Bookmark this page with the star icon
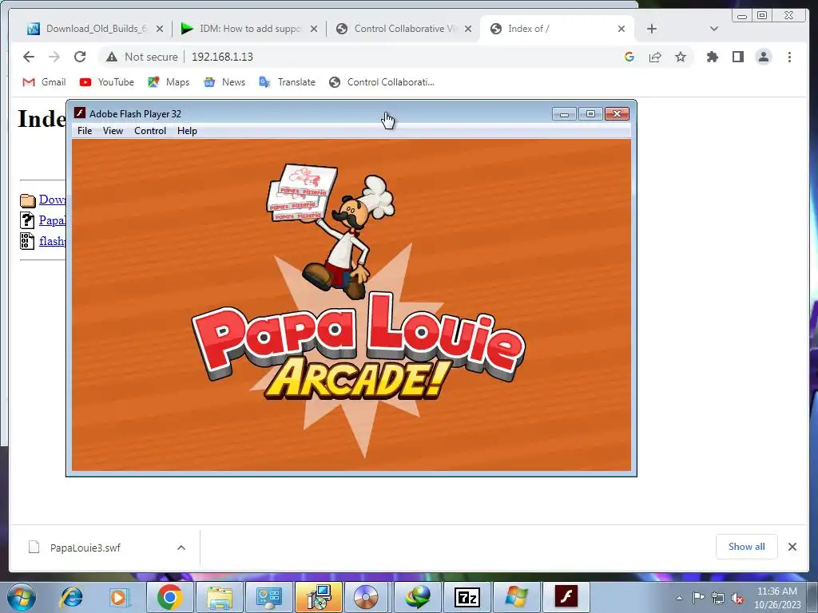Viewport: 818px width, 613px height. (x=681, y=57)
